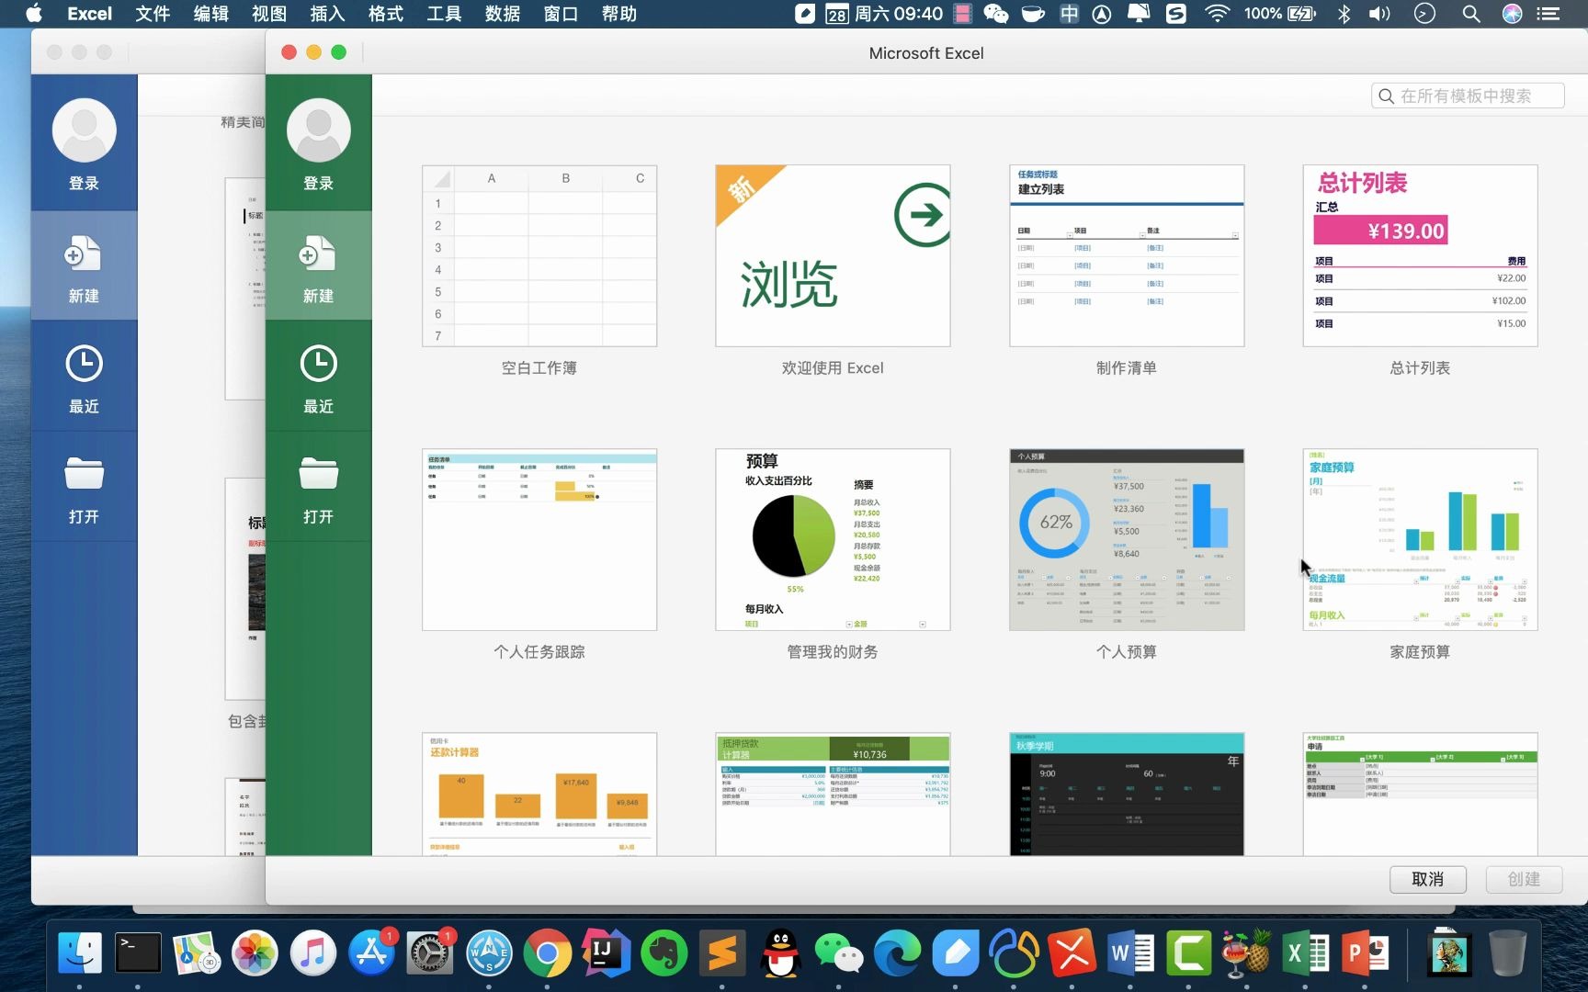
Task: Click the 登录 label in blue Word sidebar
Action: tap(84, 183)
